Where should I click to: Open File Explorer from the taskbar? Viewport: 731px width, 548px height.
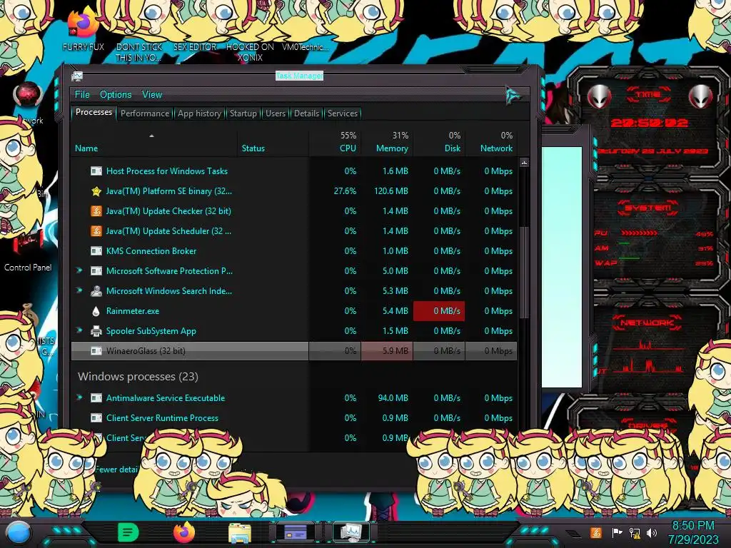click(x=240, y=532)
